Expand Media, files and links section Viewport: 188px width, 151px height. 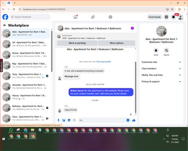pyautogui.click(x=161, y=75)
